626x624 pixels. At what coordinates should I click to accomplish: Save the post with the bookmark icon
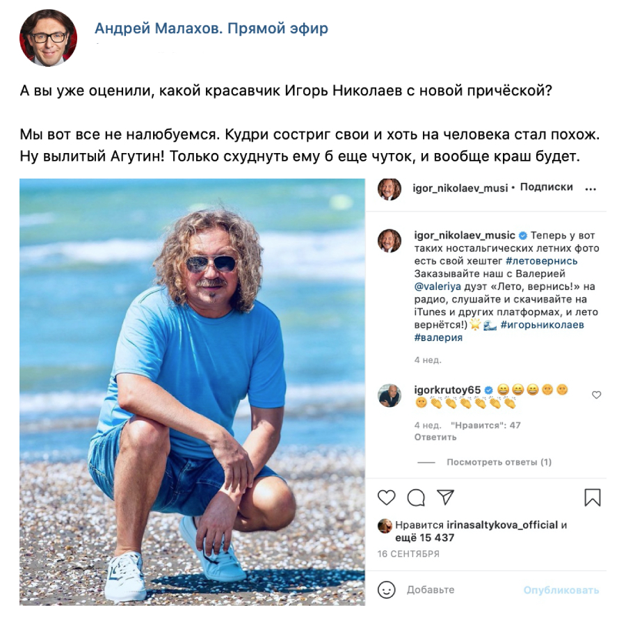pyautogui.click(x=593, y=497)
